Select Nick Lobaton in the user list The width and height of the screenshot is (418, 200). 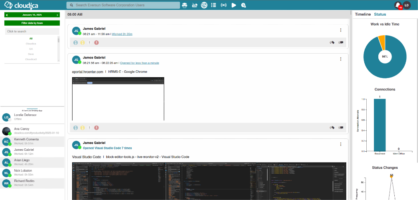click(32, 173)
